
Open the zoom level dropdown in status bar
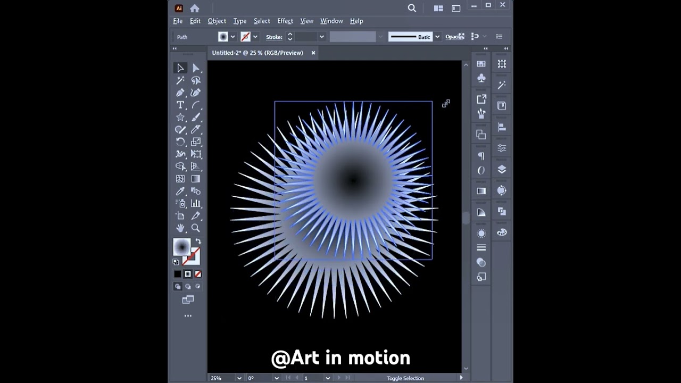239,378
